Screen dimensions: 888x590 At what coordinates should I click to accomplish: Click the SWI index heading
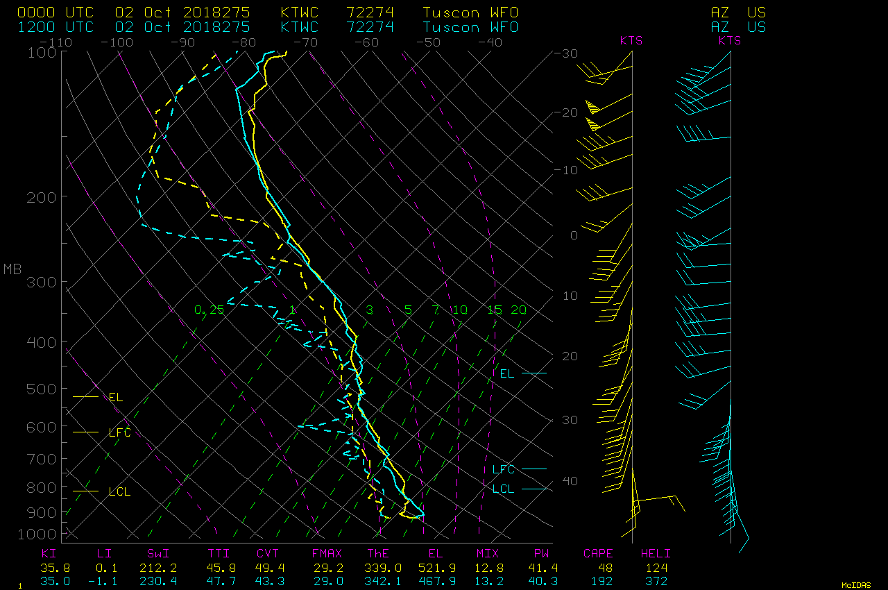pos(157,553)
